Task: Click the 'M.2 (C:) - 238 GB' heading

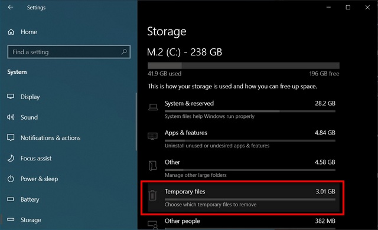Action: point(184,52)
